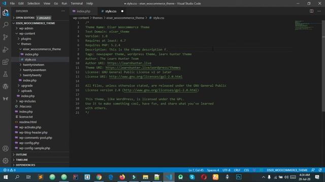Open Skype from the taskbar
Screen dimensions: 325x182
(x=192, y=177)
